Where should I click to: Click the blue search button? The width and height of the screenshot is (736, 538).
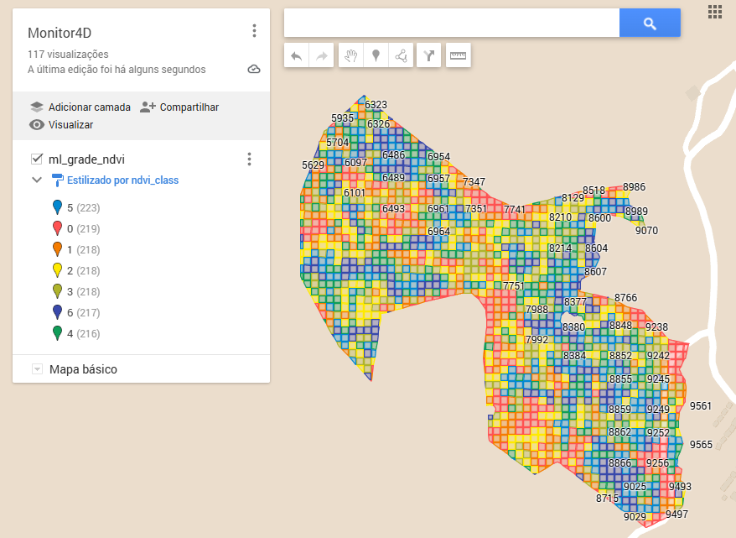point(650,24)
